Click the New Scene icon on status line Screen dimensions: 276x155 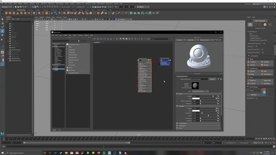[16, 7]
